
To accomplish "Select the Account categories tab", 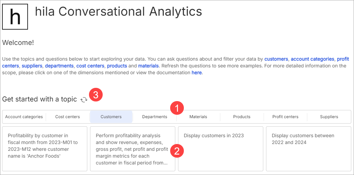I will click(24, 116).
